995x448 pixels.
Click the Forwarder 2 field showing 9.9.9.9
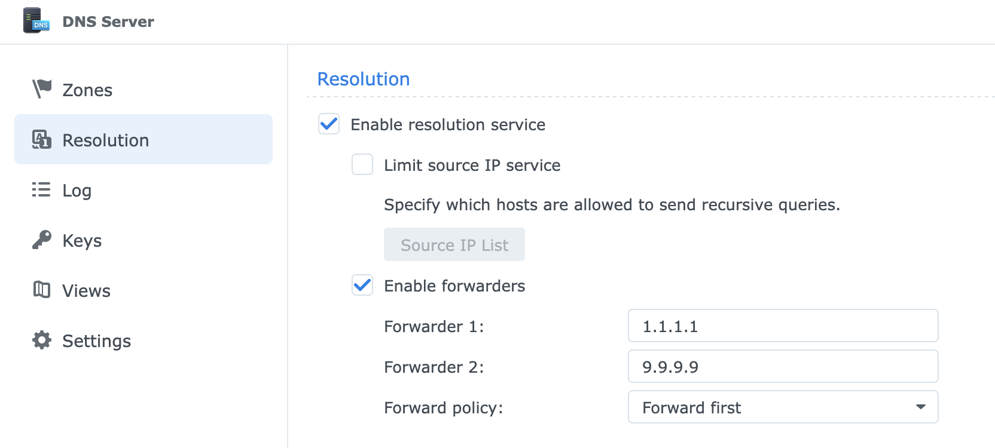point(783,366)
